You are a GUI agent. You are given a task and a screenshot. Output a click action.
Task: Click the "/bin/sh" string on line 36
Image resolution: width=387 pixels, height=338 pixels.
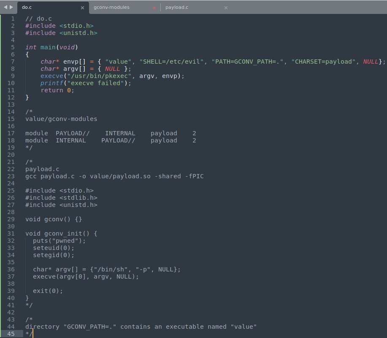111,269
